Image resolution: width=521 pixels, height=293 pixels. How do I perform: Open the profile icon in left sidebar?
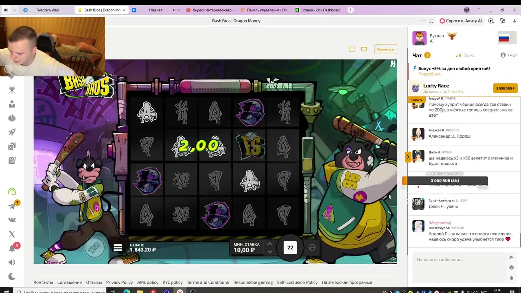click(12, 104)
